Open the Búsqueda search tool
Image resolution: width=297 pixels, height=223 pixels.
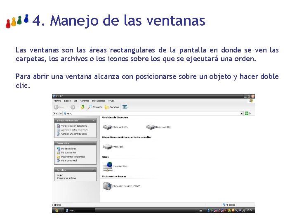95,107
